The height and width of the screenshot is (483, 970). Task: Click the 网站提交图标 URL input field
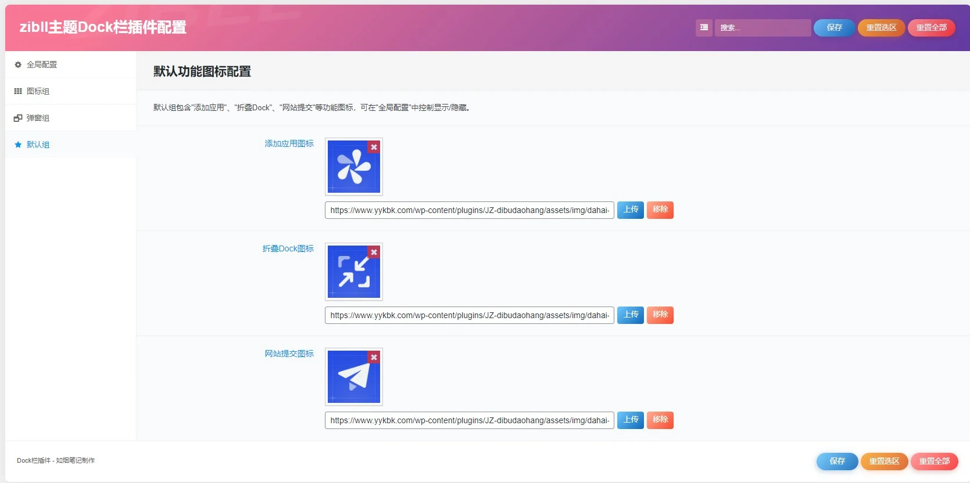point(470,420)
